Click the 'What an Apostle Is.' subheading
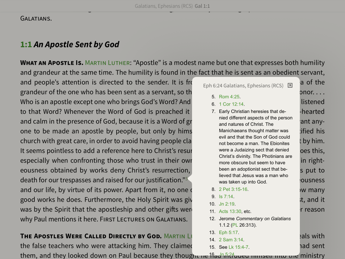 coord(52,63)
